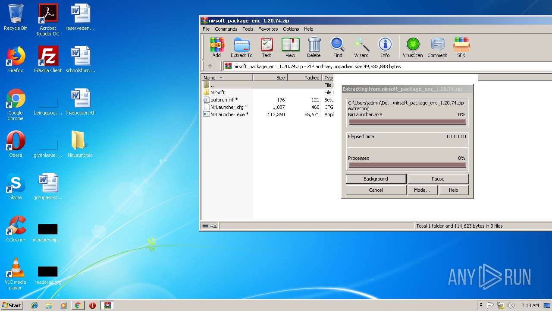This screenshot has width=552, height=311.
Task: Click the Help button in extraction dialog
Action: pos(454,190)
